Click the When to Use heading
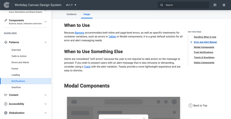The height and width of the screenshot is (119, 231). (x=77, y=25)
